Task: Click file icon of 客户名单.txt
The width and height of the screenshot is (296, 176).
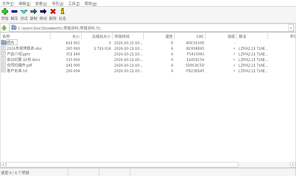Action: point(3,70)
